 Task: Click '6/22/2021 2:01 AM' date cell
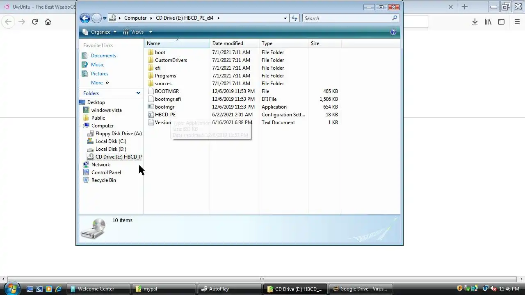click(x=232, y=115)
